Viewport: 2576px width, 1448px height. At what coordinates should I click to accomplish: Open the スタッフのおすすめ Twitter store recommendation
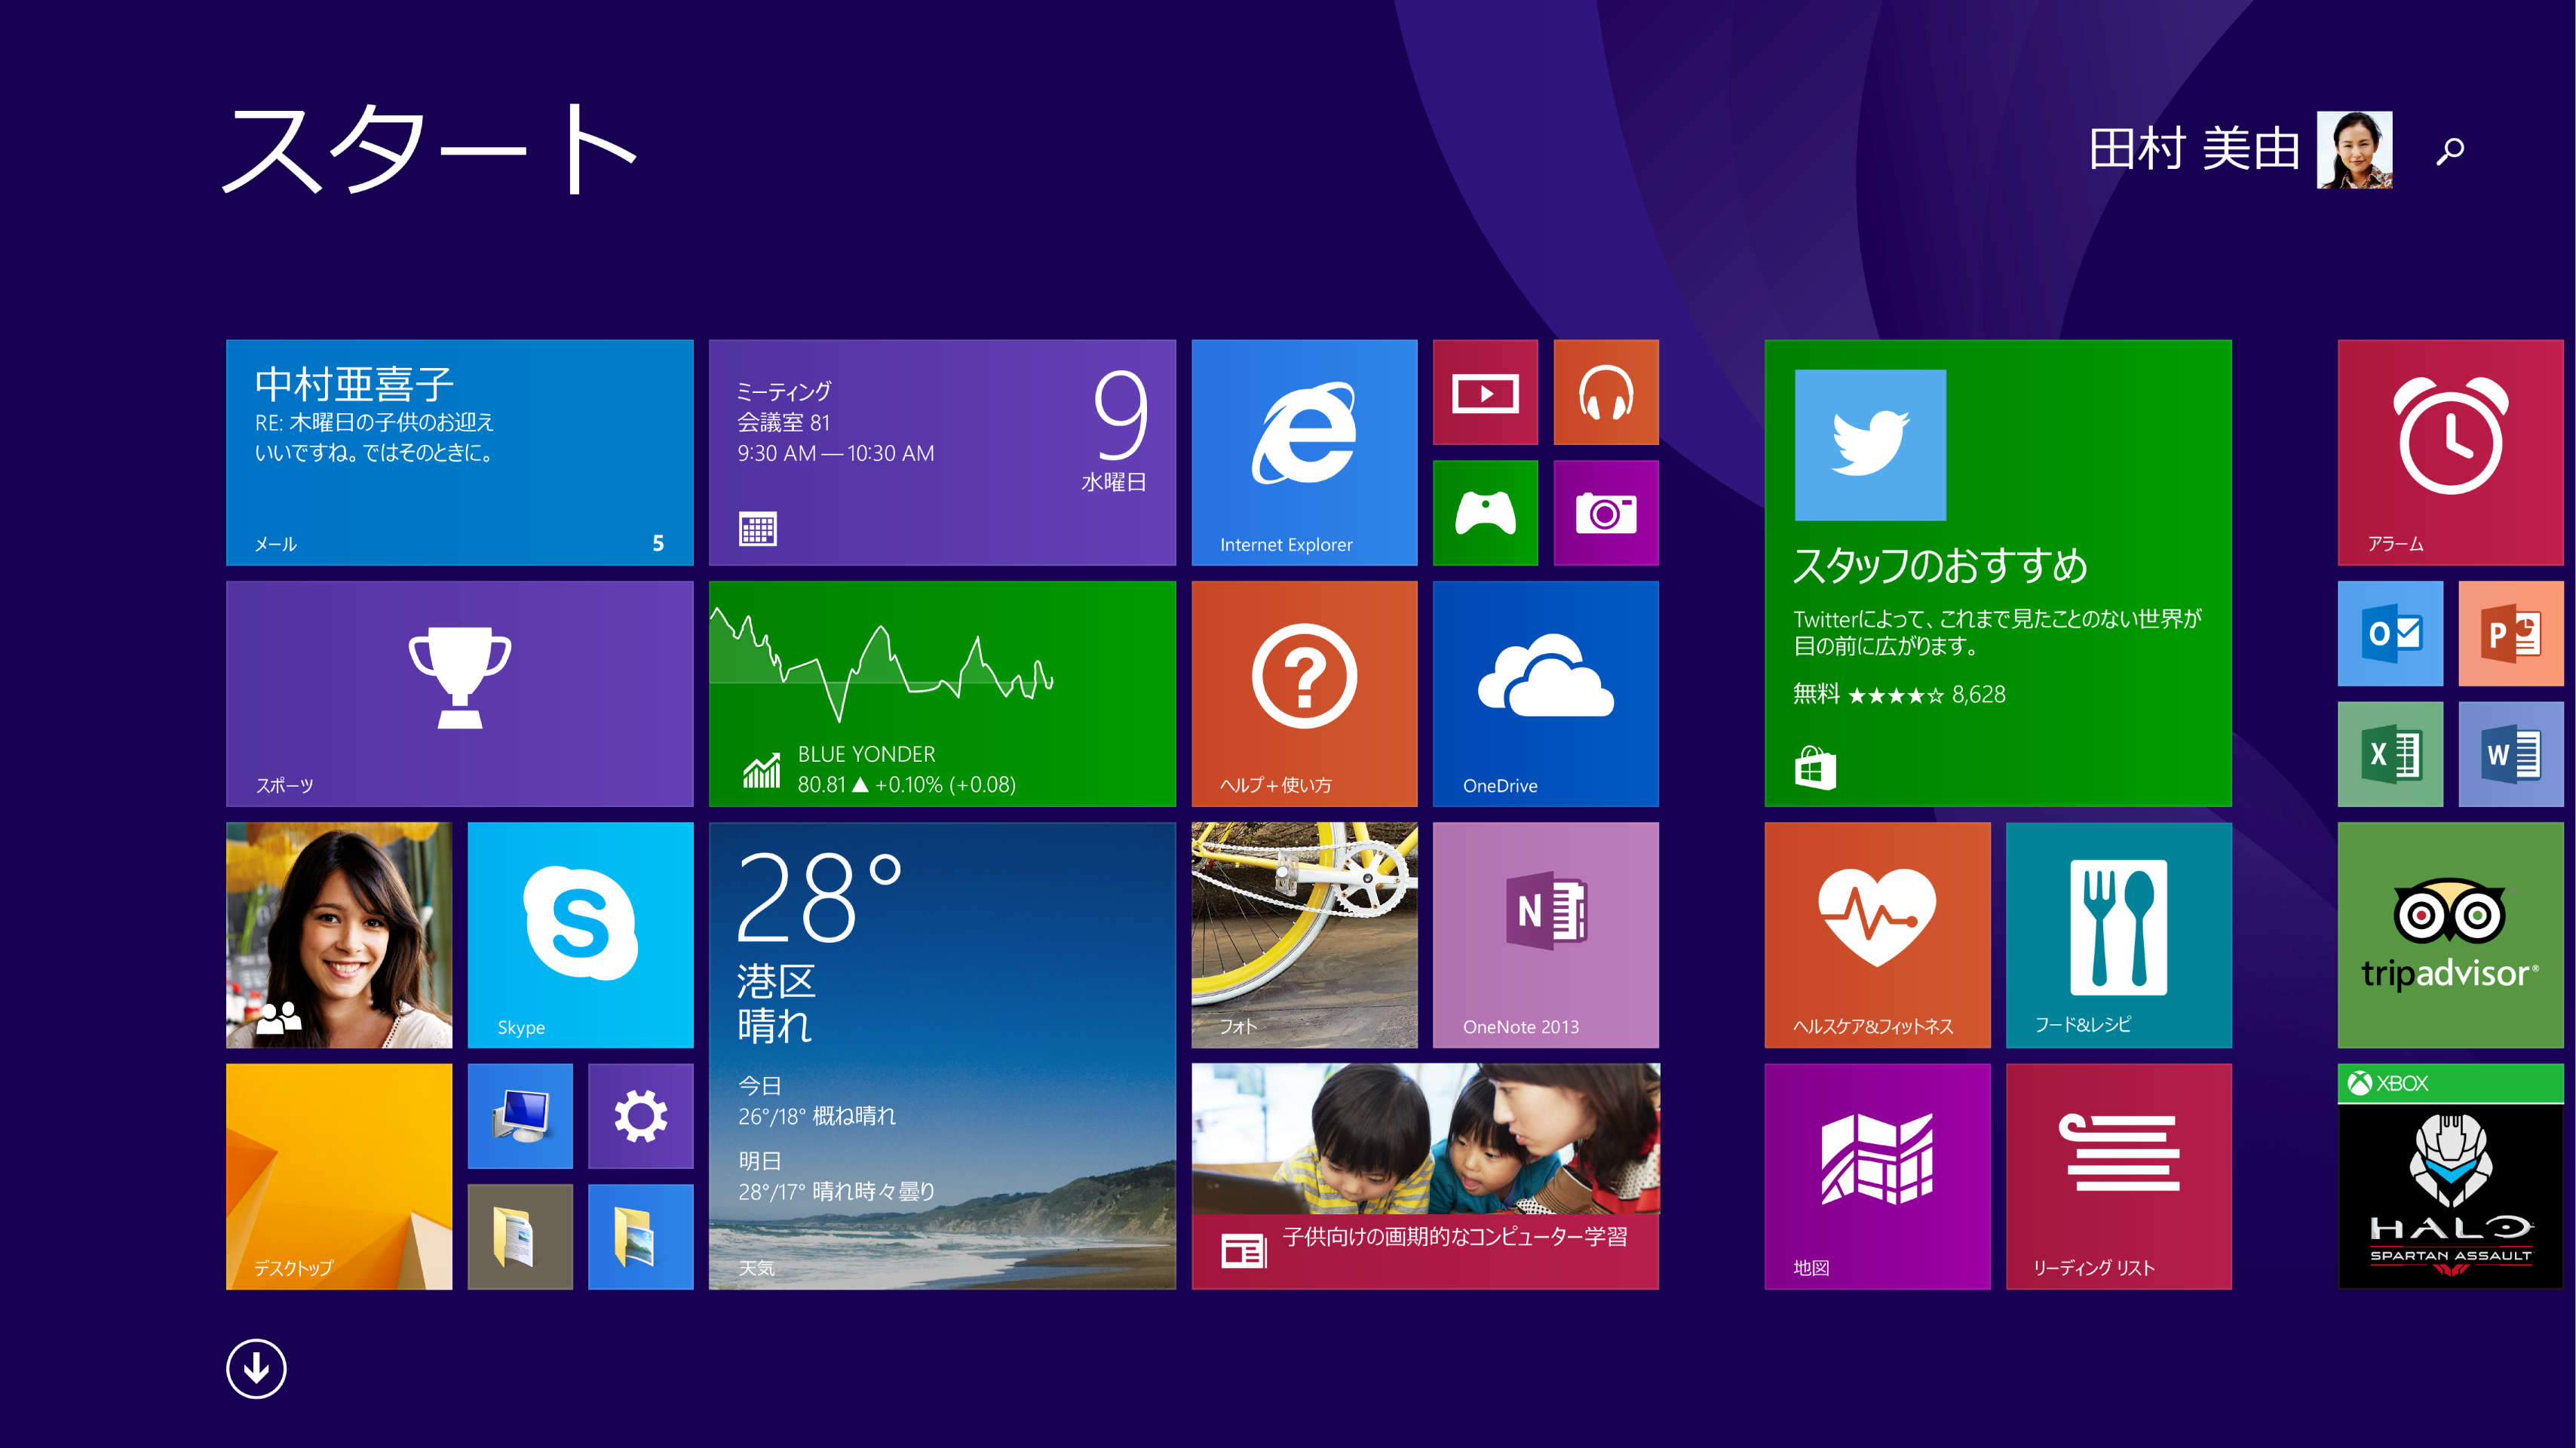coord(1998,573)
